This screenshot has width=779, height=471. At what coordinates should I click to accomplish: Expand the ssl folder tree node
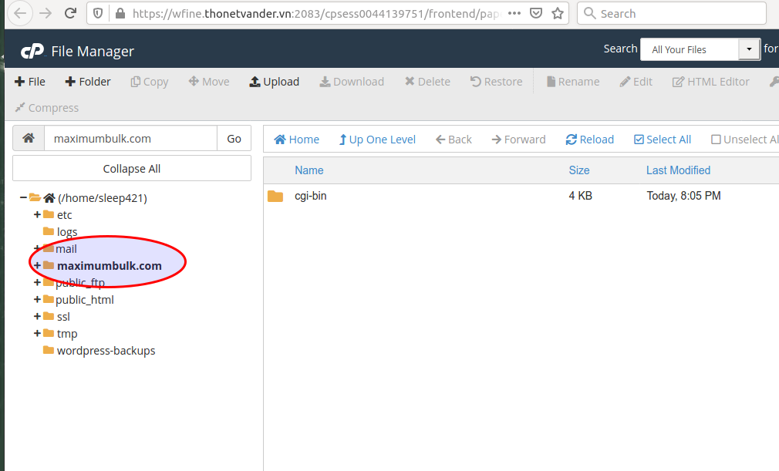[x=37, y=316]
